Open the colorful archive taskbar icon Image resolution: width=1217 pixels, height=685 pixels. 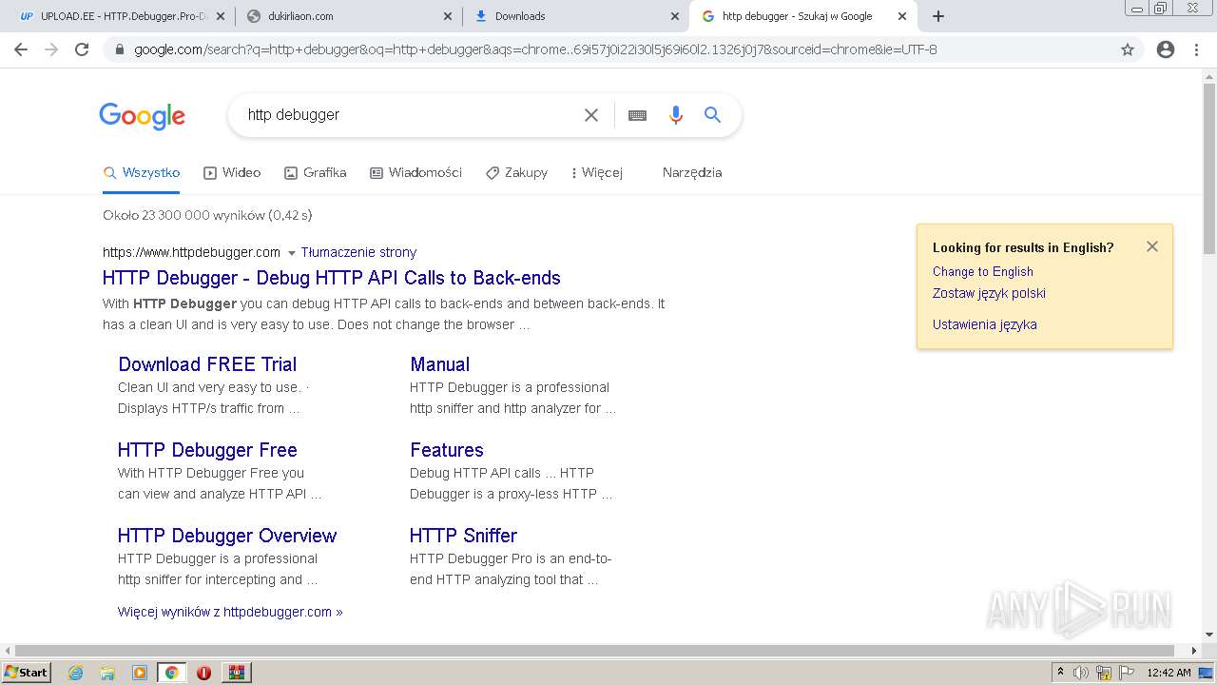(236, 673)
